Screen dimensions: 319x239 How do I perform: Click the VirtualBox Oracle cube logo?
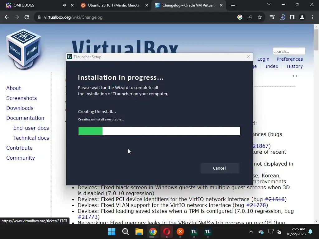[x=23, y=49]
